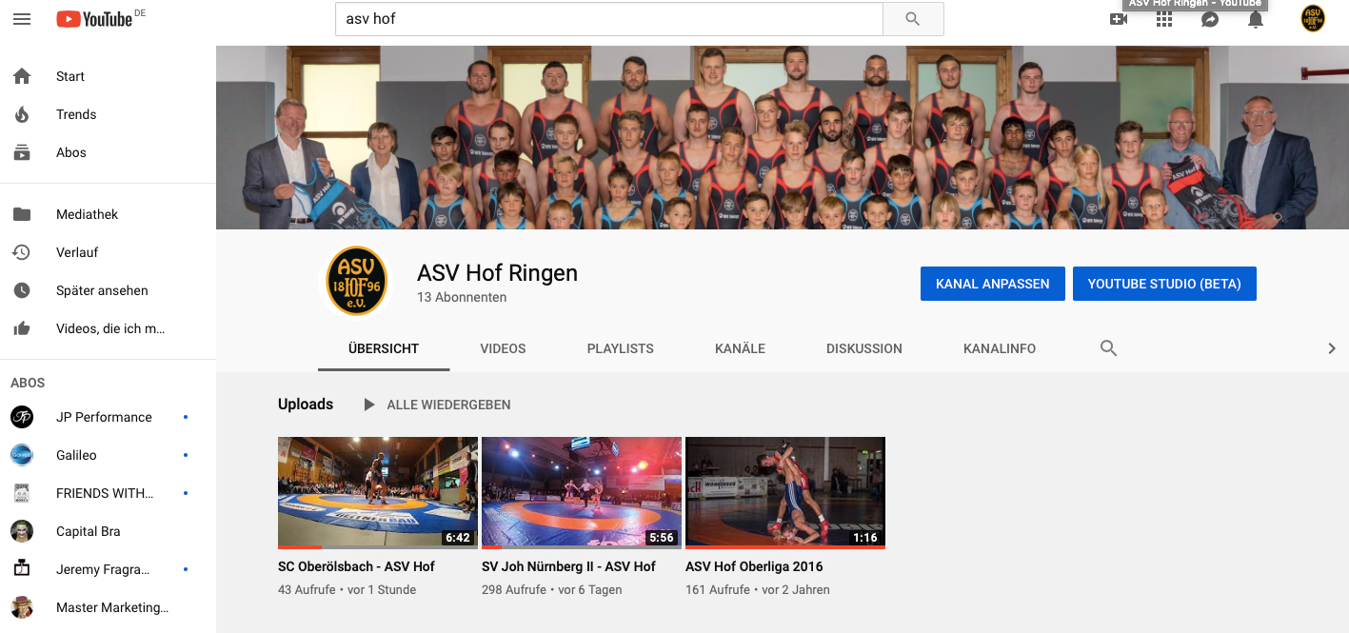
Task: Click the Jeremy Fragra... channel avatar
Action: point(21,569)
